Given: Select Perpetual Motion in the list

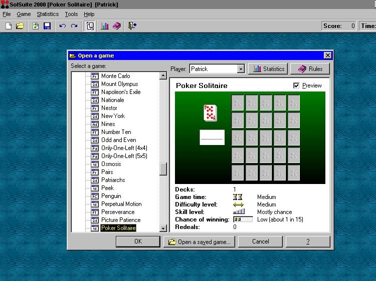Looking at the screenshot, I should (x=121, y=204).
